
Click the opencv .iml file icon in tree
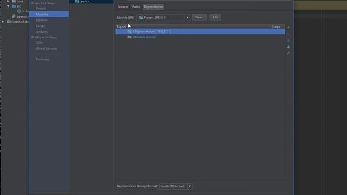(x=14, y=17)
